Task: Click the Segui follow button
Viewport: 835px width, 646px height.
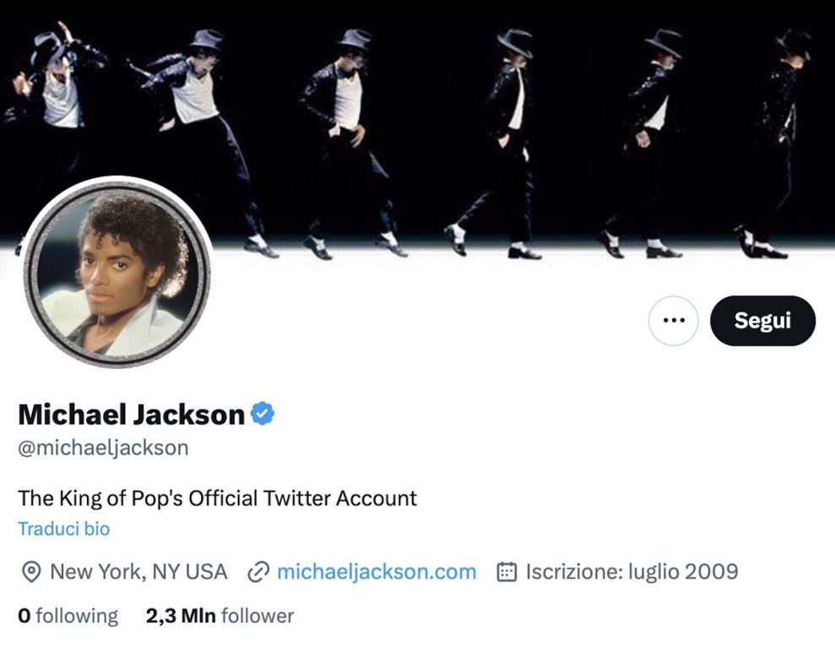Action: (762, 321)
